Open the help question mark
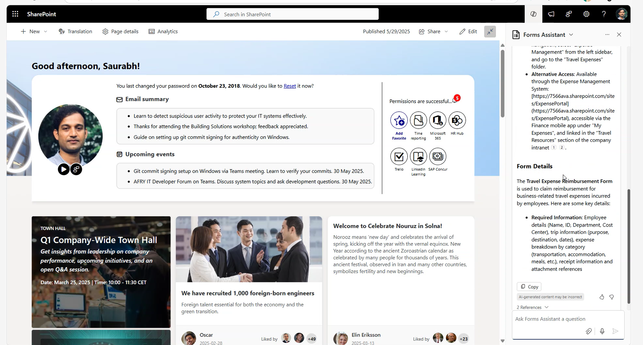This screenshot has height=345, width=643. pyautogui.click(x=604, y=14)
